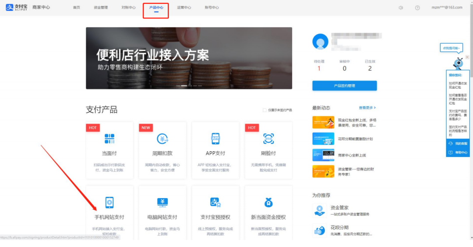473x247 pixels.
Task: Click the user avatar icon
Action: [x=320, y=41]
